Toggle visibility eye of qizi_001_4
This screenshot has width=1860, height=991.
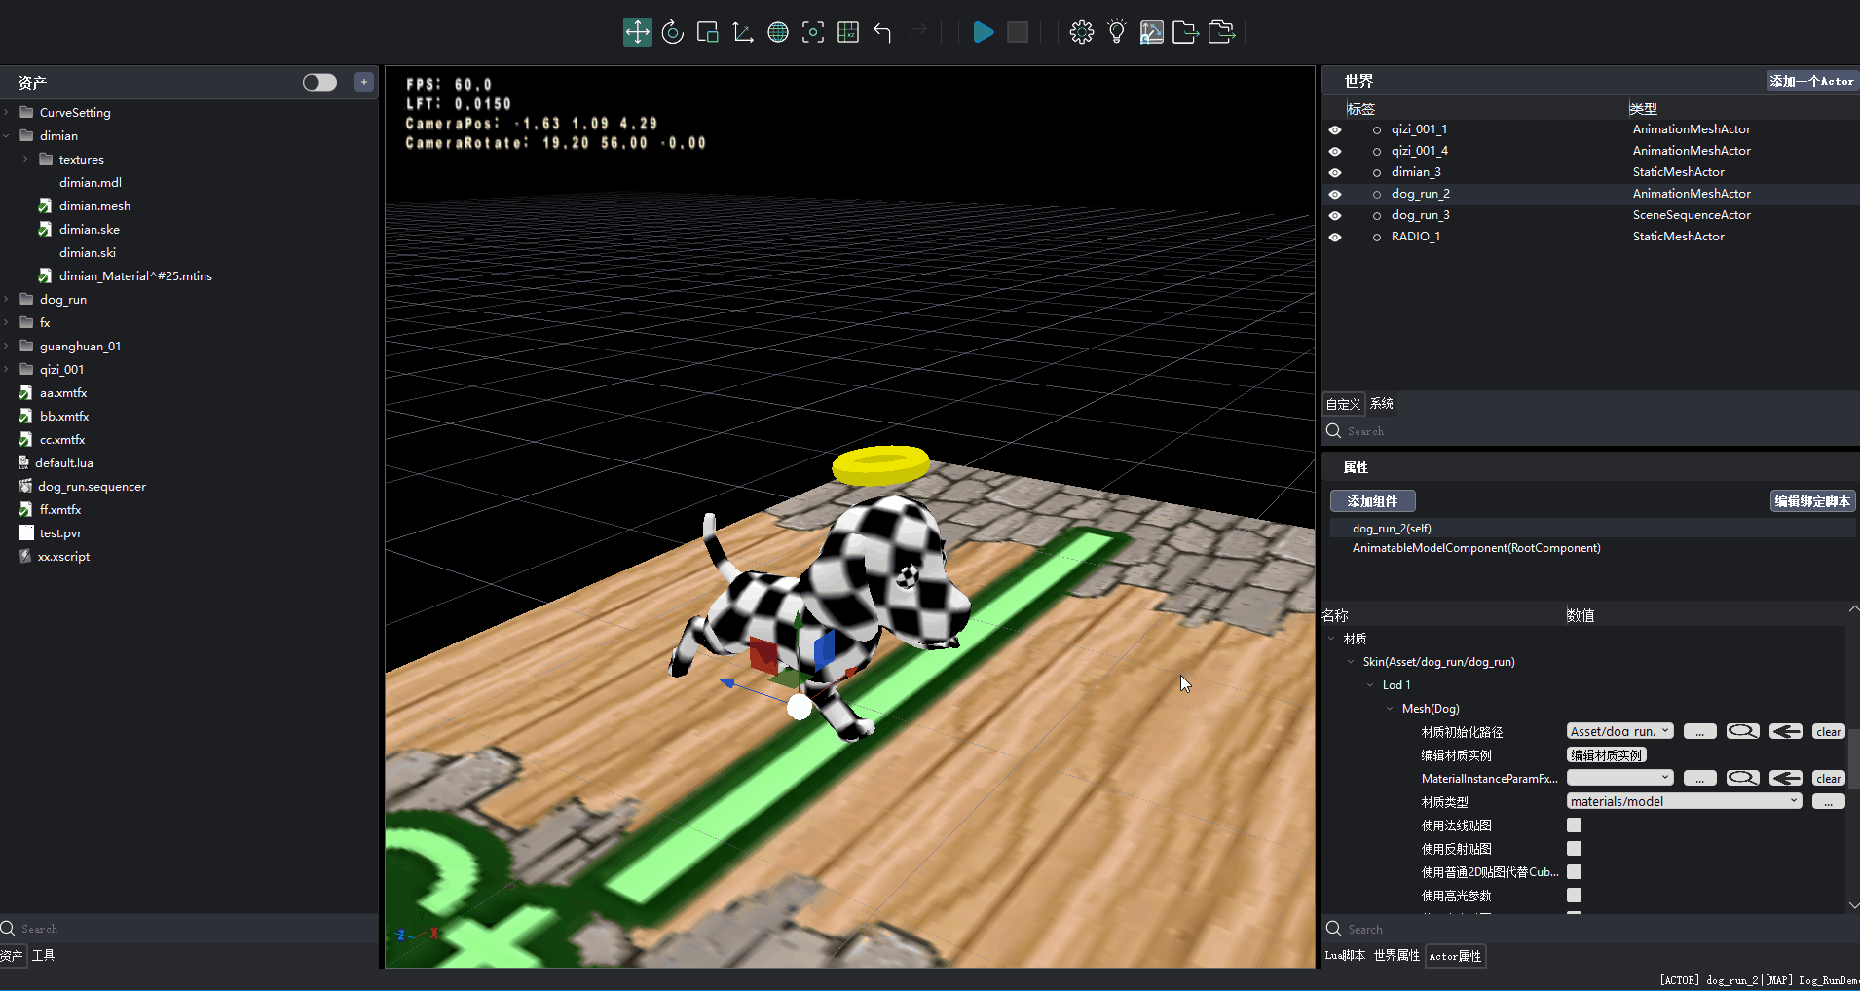1335,151
